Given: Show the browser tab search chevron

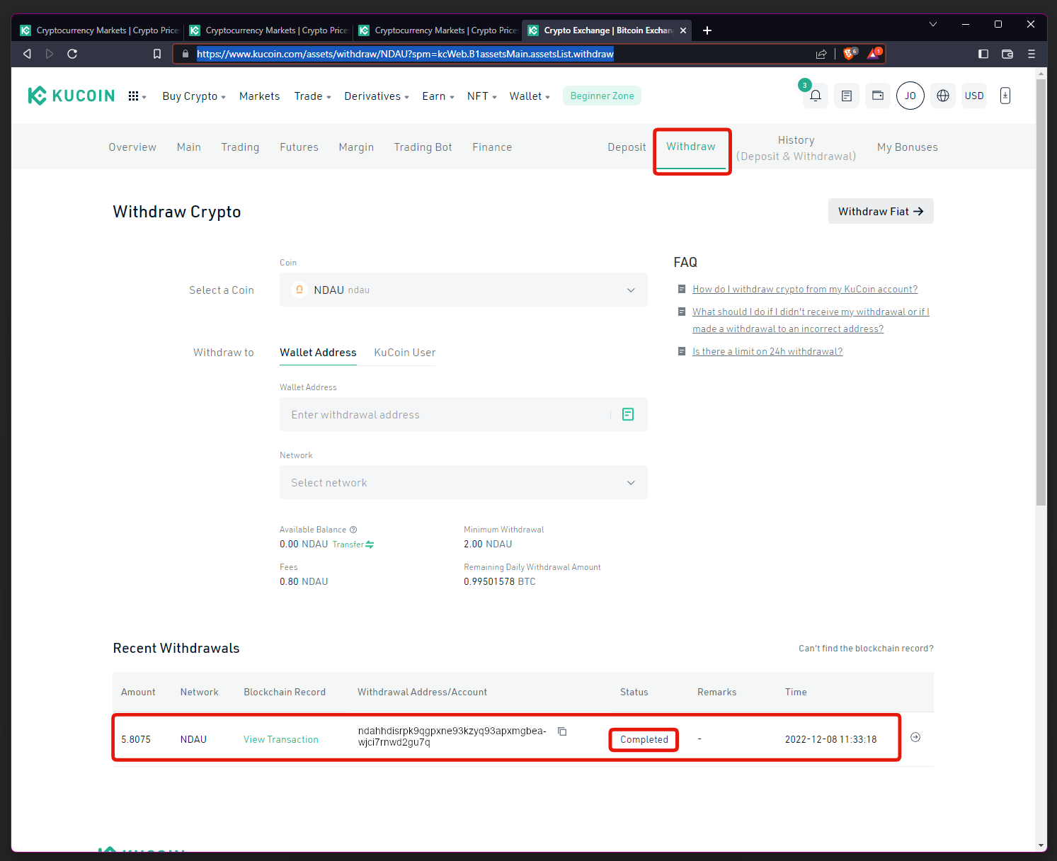Looking at the screenshot, I should pos(933,24).
